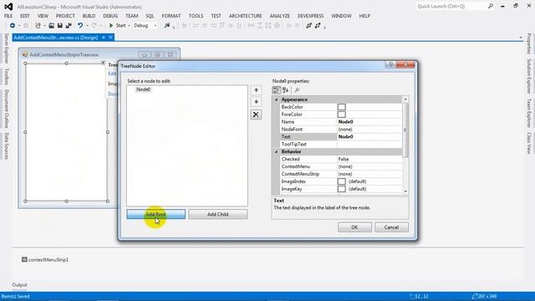The height and width of the screenshot is (301, 535).
Task: Switch property grid to Alphabetical view
Action: (x=286, y=90)
